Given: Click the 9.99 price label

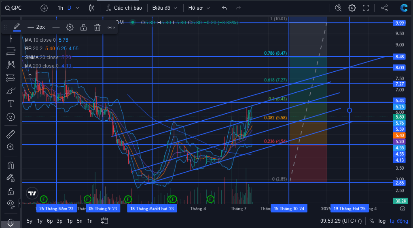Looking at the screenshot, I should pyautogui.click(x=399, y=23).
